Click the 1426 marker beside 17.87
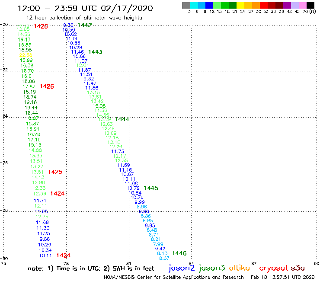Screen dimensions: 320x281 tap(47, 86)
